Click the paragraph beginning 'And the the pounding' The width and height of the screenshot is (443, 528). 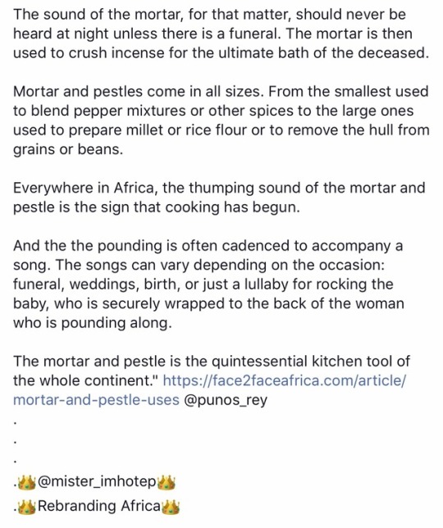pos(208,284)
